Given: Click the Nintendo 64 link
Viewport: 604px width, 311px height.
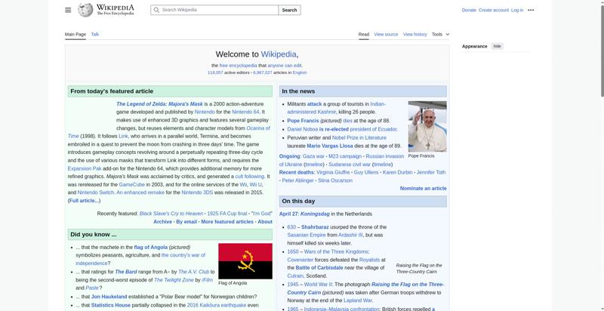Looking at the screenshot, I should pos(245,112).
